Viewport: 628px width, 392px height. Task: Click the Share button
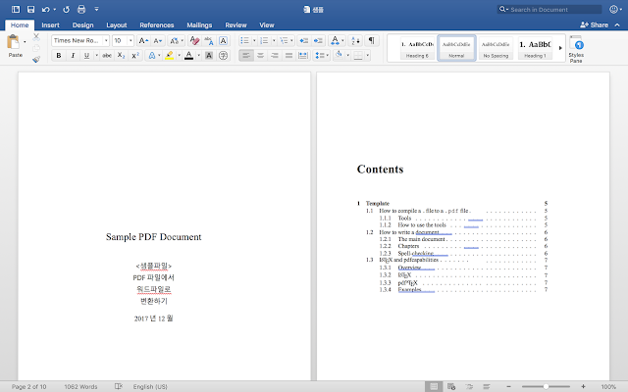pos(594,24)
